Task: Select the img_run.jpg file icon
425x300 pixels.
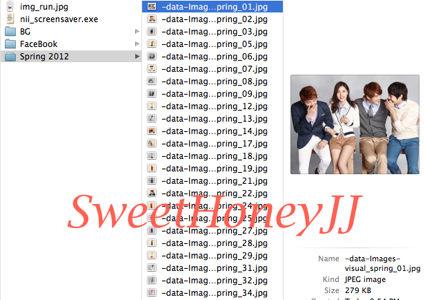Action: pos(10,6)
